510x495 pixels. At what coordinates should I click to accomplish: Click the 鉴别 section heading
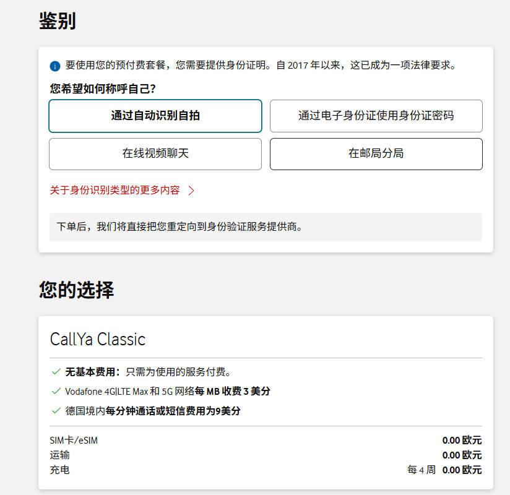tap(57, 21)
